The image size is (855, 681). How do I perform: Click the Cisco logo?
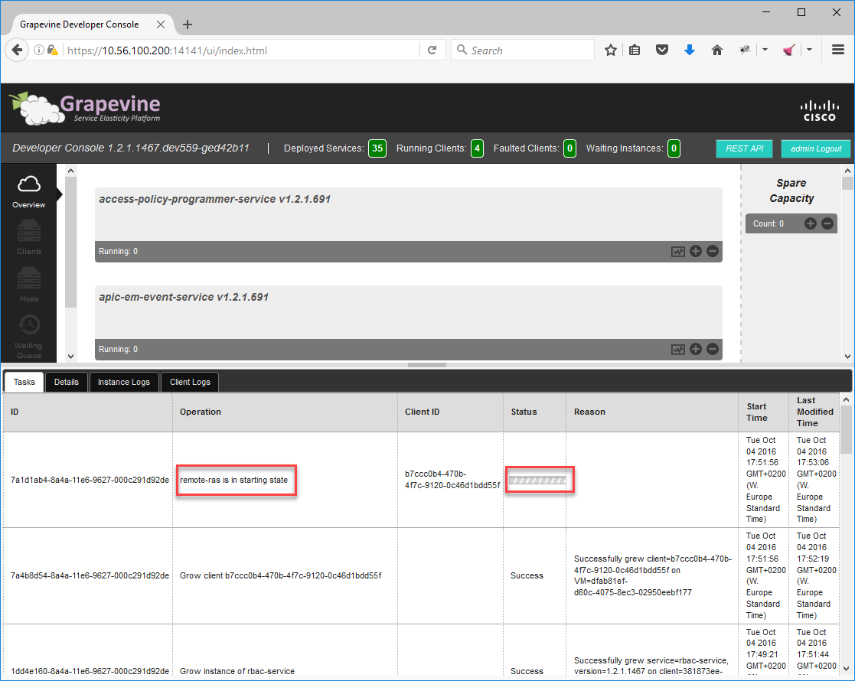(819, 111)
